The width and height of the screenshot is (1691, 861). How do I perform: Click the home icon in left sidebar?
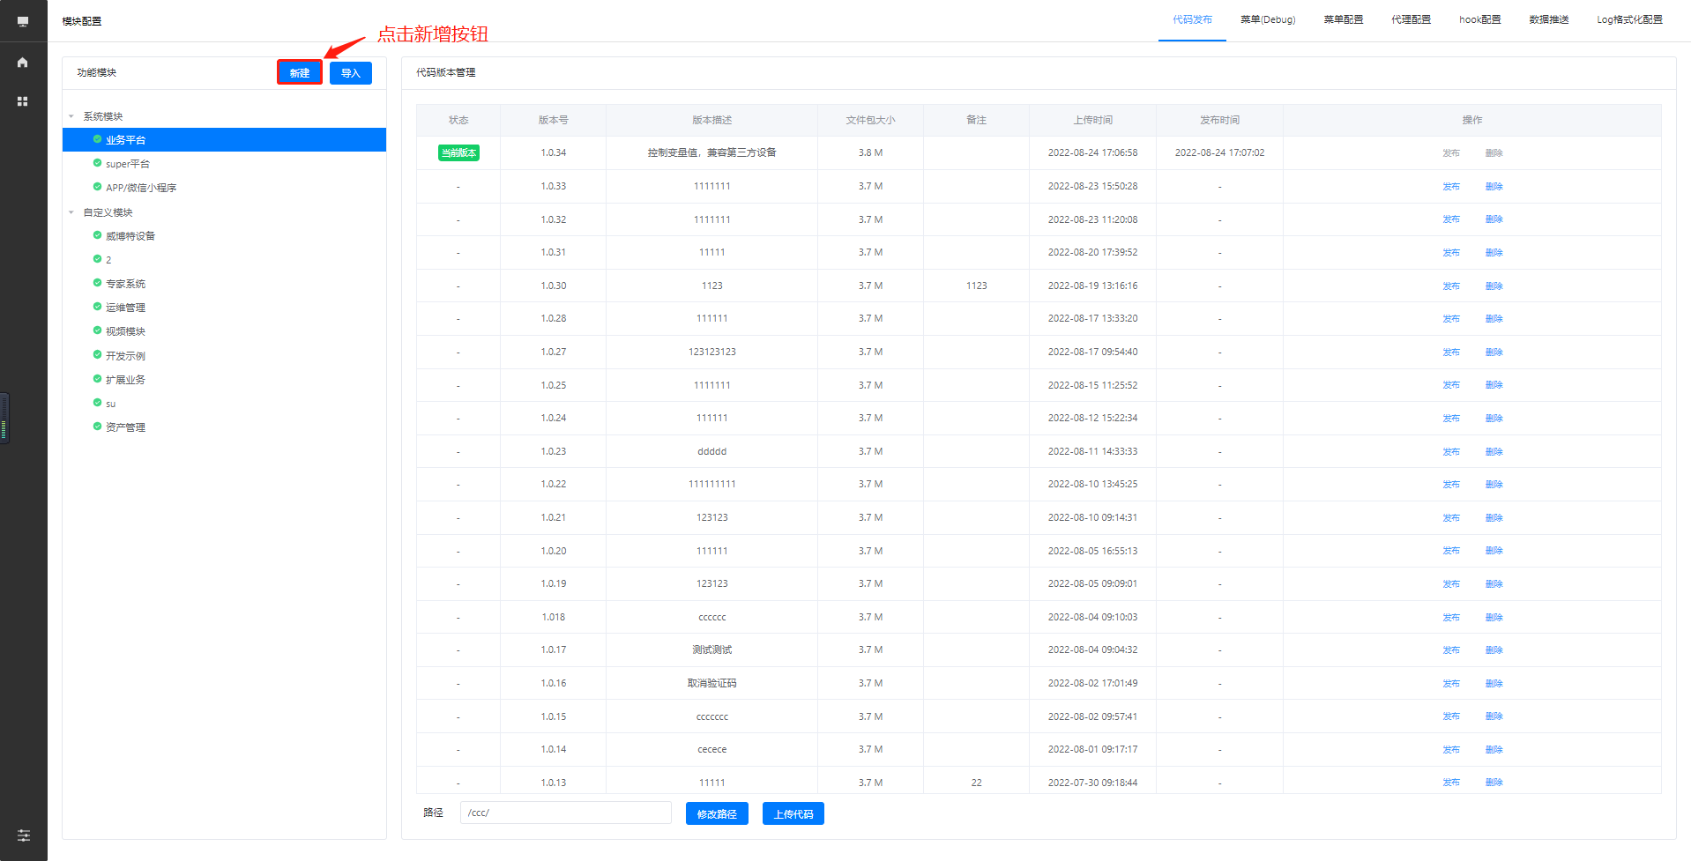23,63
